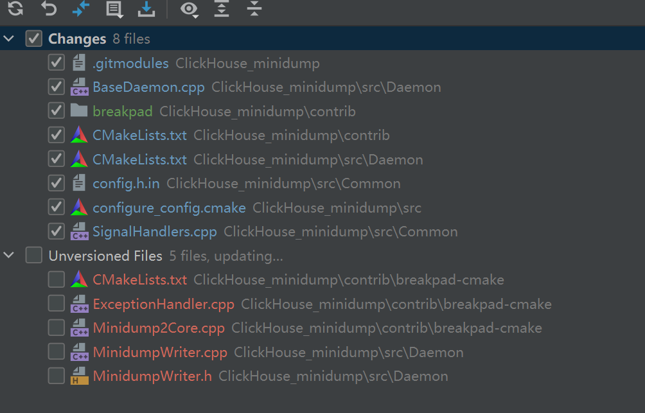Uncheck the configure_config.cmake checkbox
Image resolution: width=645 pixels, height=413 pixels.
(x=57, y=207)
